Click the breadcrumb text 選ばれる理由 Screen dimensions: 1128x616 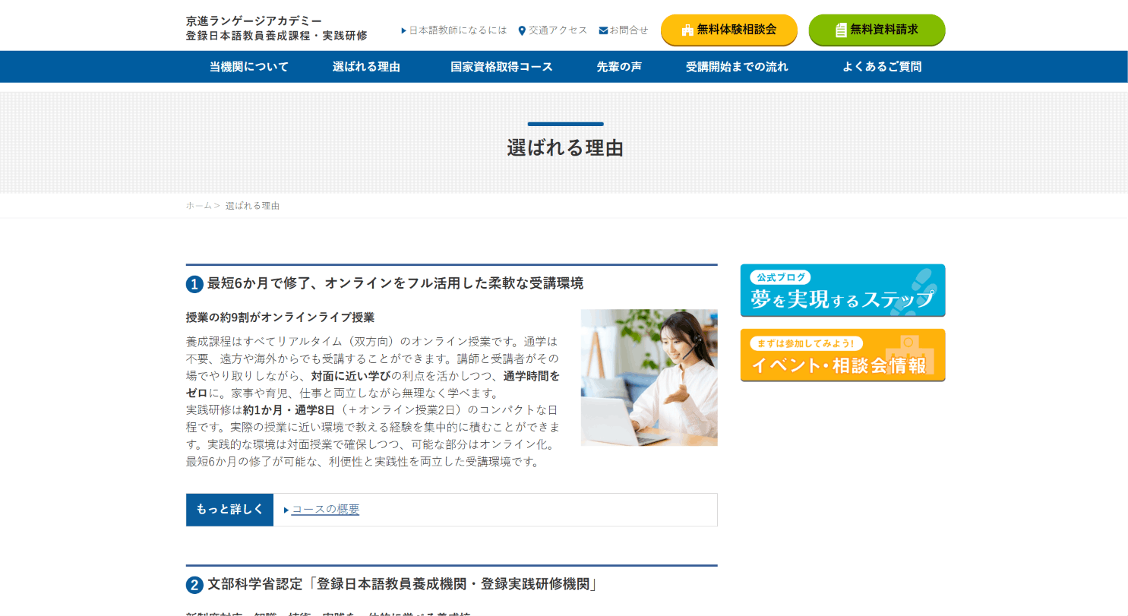pos(253,206)
